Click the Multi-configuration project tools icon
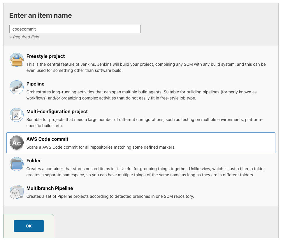This screenshot has width=283, height=242. coord(17,115)
